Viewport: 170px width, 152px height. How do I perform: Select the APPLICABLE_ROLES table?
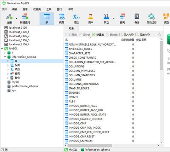pos(80,49)
